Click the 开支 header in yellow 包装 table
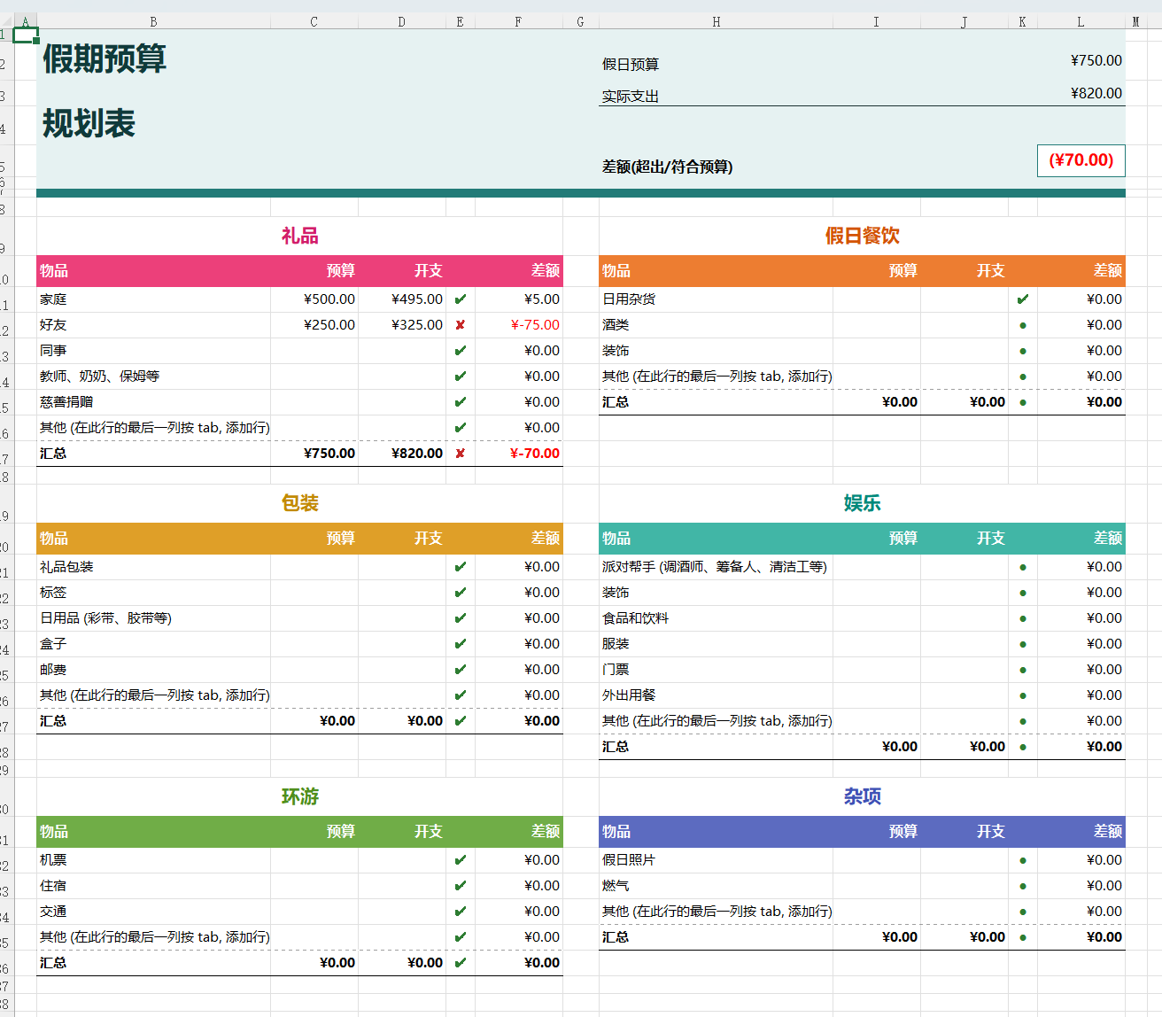The image size is (1162, 1017). [428, 539]
